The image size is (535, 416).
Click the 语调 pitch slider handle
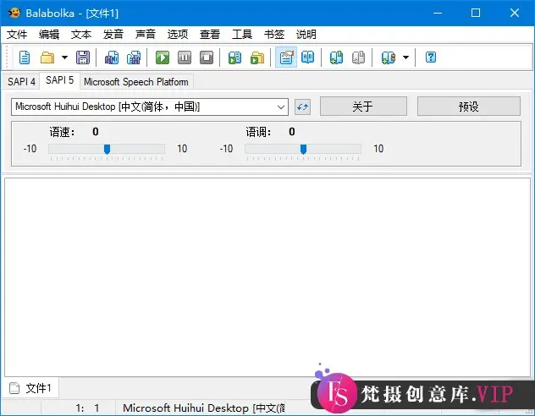pos(303,149)
